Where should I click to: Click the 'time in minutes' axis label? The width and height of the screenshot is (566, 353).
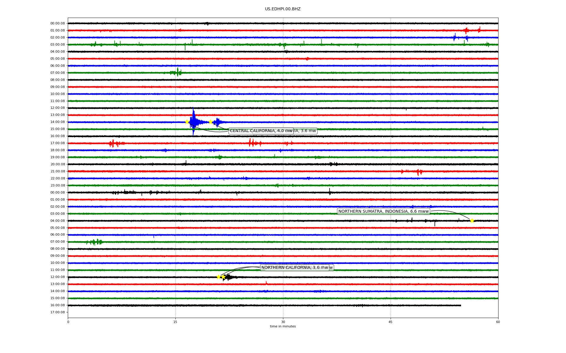tap(283, 327)
